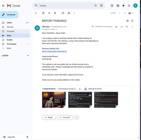Open the Drafts folder
The image size is (141, 140).
click(15, 40)
